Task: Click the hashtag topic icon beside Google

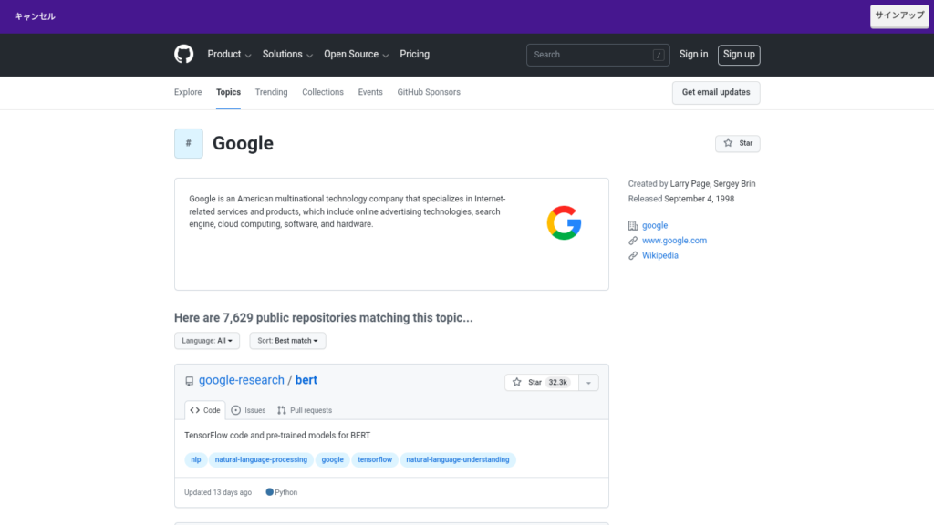Action: (x=189, y=143)
